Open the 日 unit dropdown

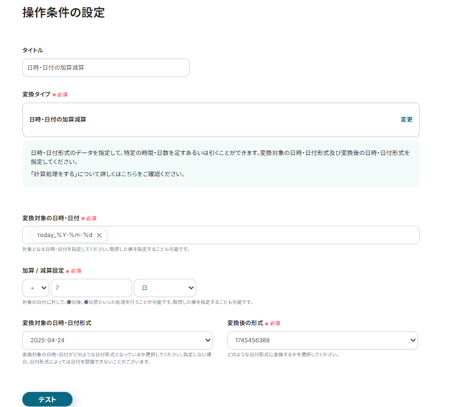(x=165, y=288)
